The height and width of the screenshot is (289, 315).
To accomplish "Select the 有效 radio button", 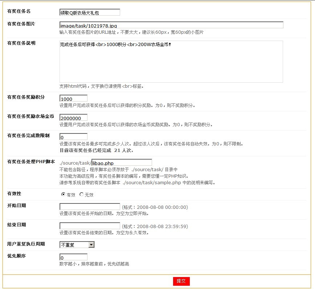I will coord(63,194).
